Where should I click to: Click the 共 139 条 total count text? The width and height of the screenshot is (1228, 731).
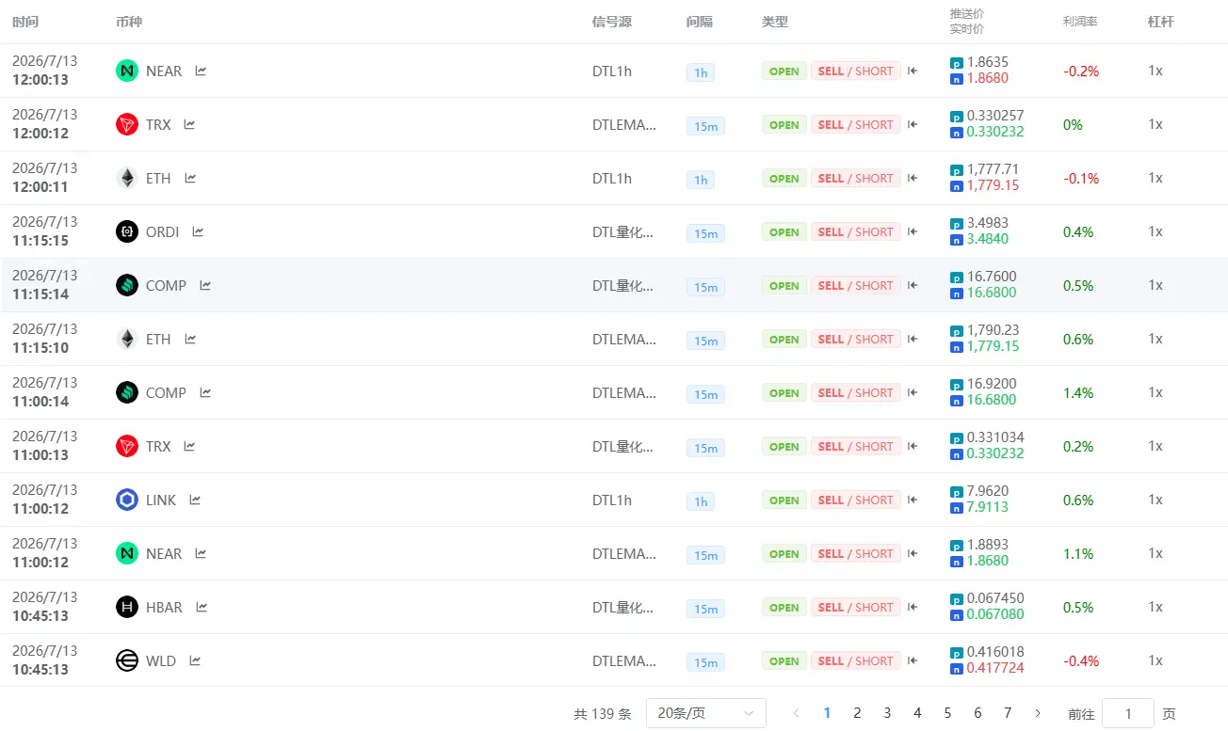click(603, 714)
